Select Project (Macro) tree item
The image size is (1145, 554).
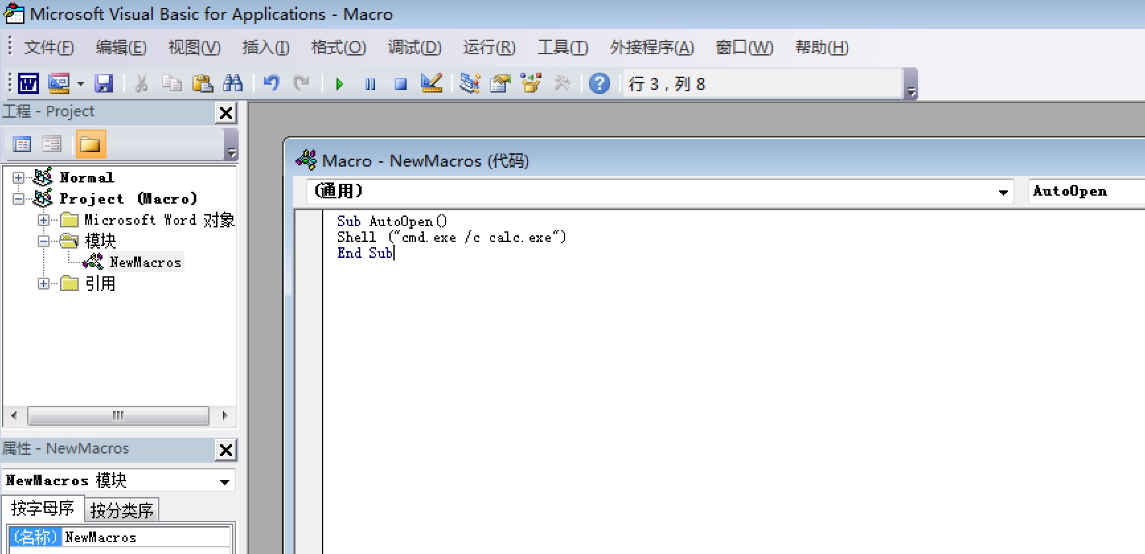[128, 198]
